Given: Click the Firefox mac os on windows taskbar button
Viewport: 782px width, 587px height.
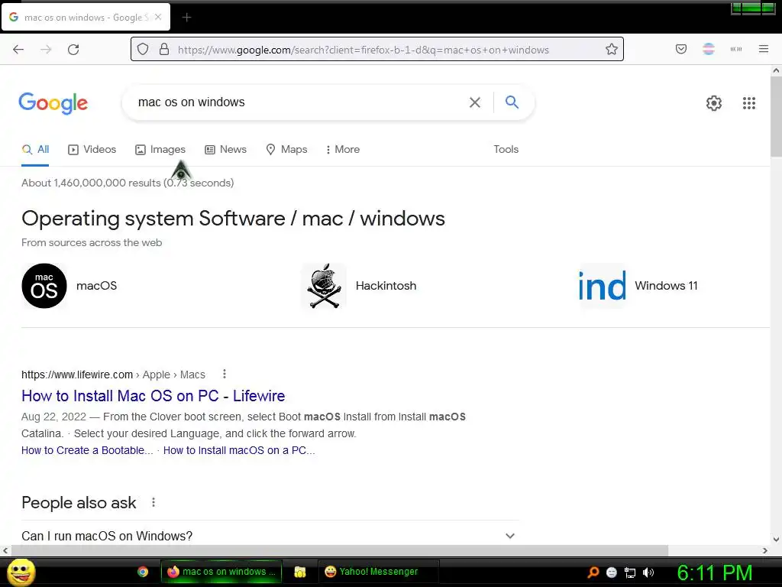Looking at the screenshot, I should [221, 572].
